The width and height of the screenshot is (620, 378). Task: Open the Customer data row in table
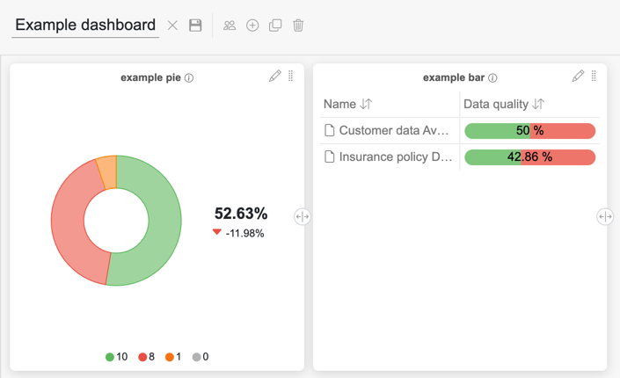[395, 131]
